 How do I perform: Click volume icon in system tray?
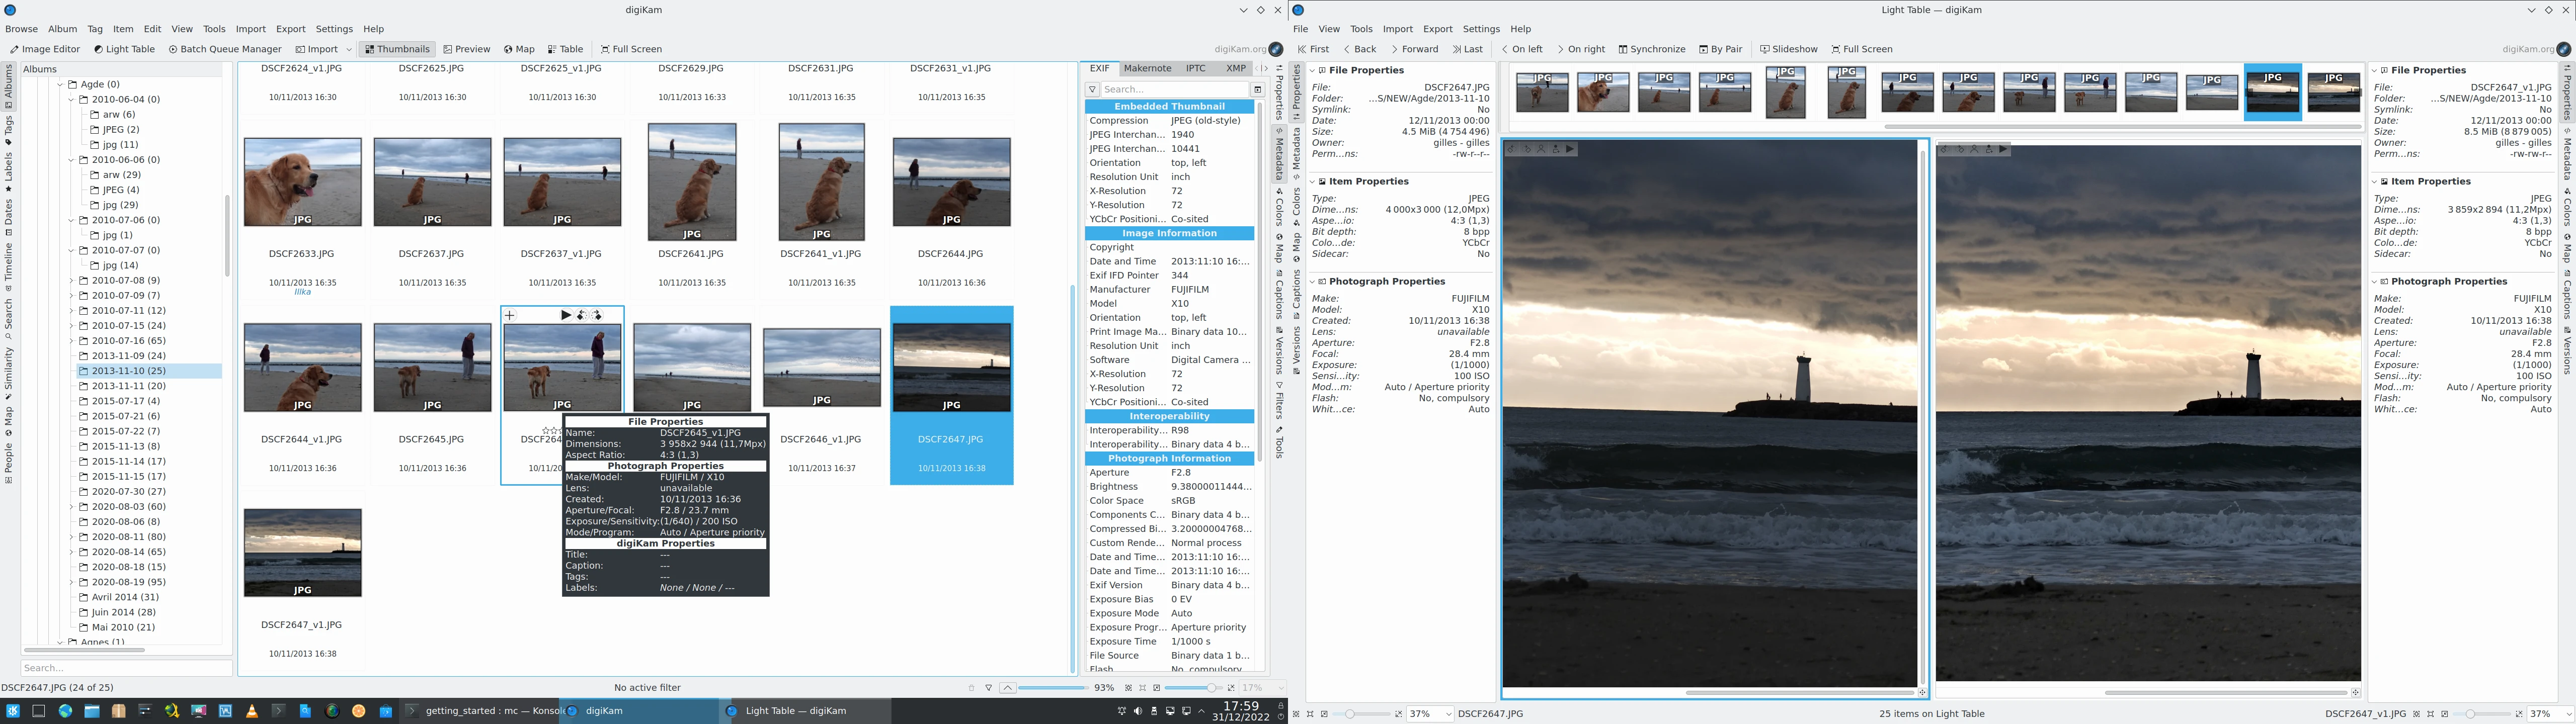click(1137, 711)
